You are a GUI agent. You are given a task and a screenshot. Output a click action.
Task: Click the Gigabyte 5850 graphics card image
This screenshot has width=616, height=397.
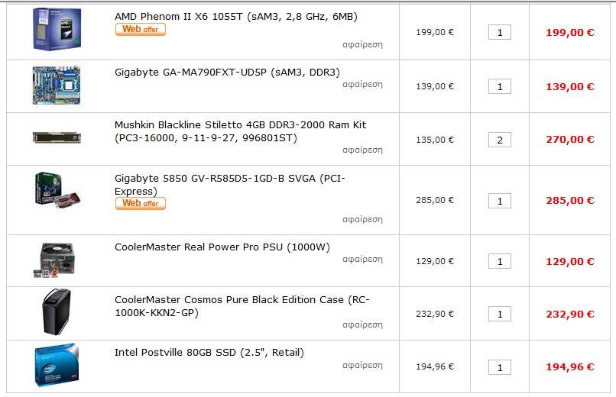coord(57,190)
